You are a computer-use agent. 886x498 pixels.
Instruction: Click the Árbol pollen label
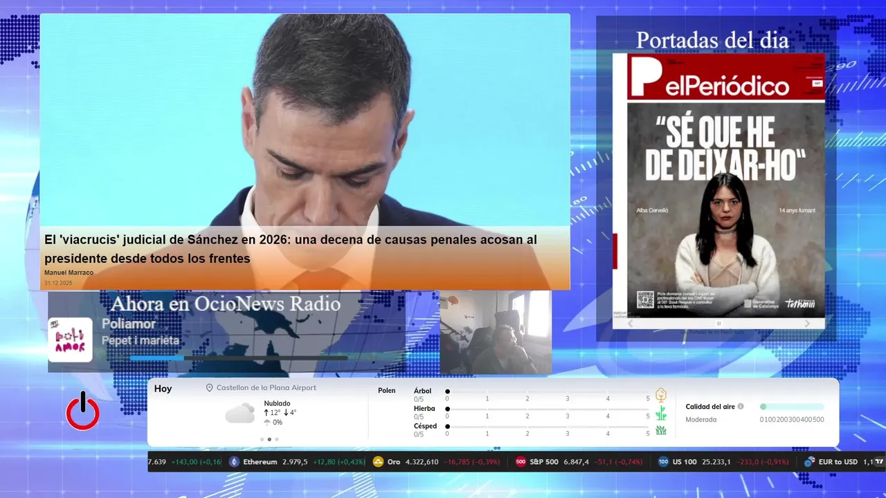pyautogui.click(x=422, y=391)
